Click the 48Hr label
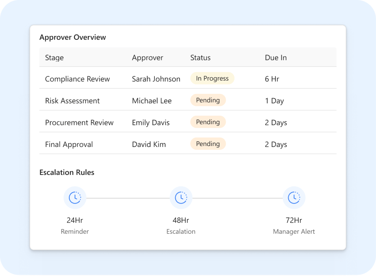Image resolution: width=376 pixels, height=276 pixels. tap(181, 220)
